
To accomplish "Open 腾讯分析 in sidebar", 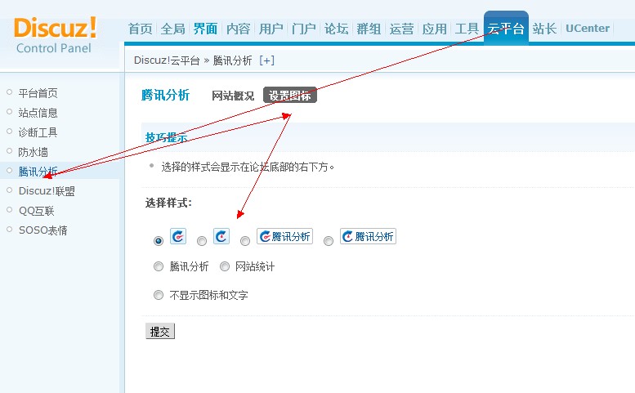I will (38, 172).
